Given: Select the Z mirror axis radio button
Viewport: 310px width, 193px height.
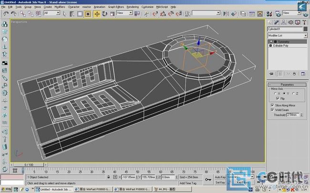Looking at the screenshot, I should pos(293,94).
